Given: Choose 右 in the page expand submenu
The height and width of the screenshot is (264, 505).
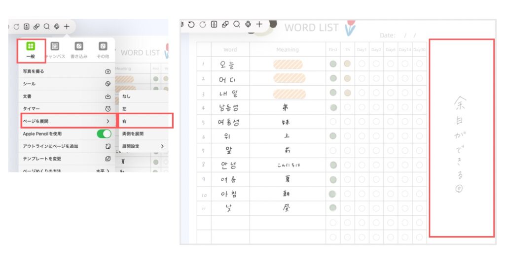Looking at the screenshot, I should (x=144, y=121).
